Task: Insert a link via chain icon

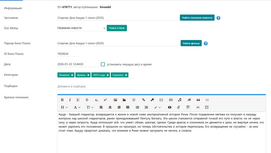Action: click(x=143, y=100)
